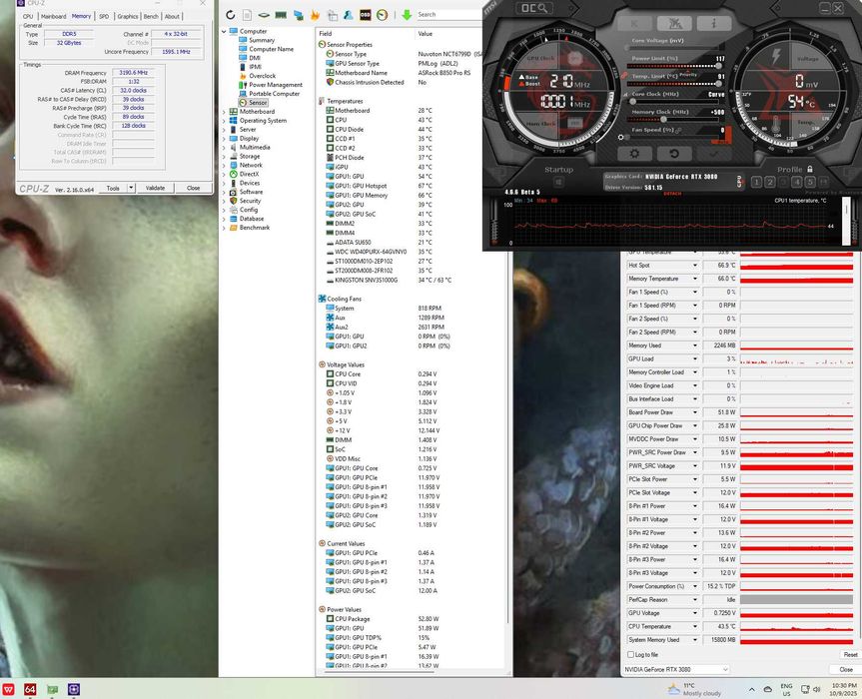The height and width of the screenshot is (699, 862).
Task: Switch to the Graphics tab in CPU-Z
Action: tap(128, 17)
